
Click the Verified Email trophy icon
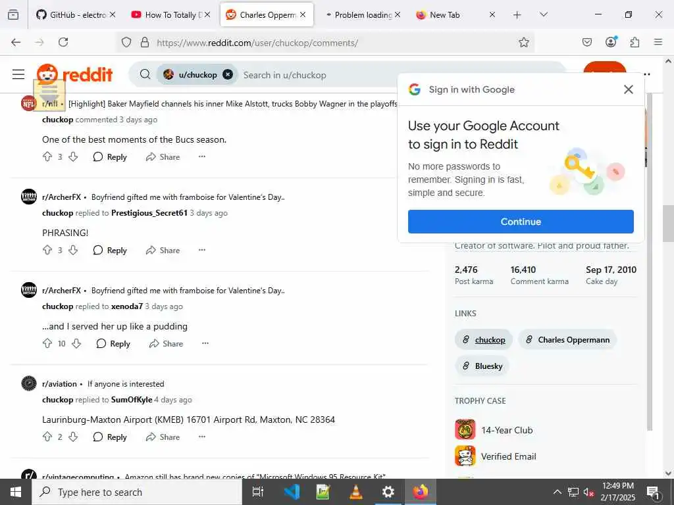click(x=465, y=456)
